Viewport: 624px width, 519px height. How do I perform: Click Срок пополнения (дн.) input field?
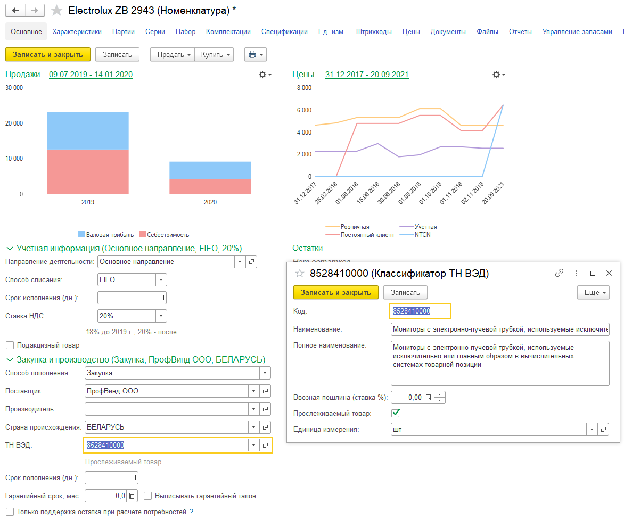pos(111,477)
